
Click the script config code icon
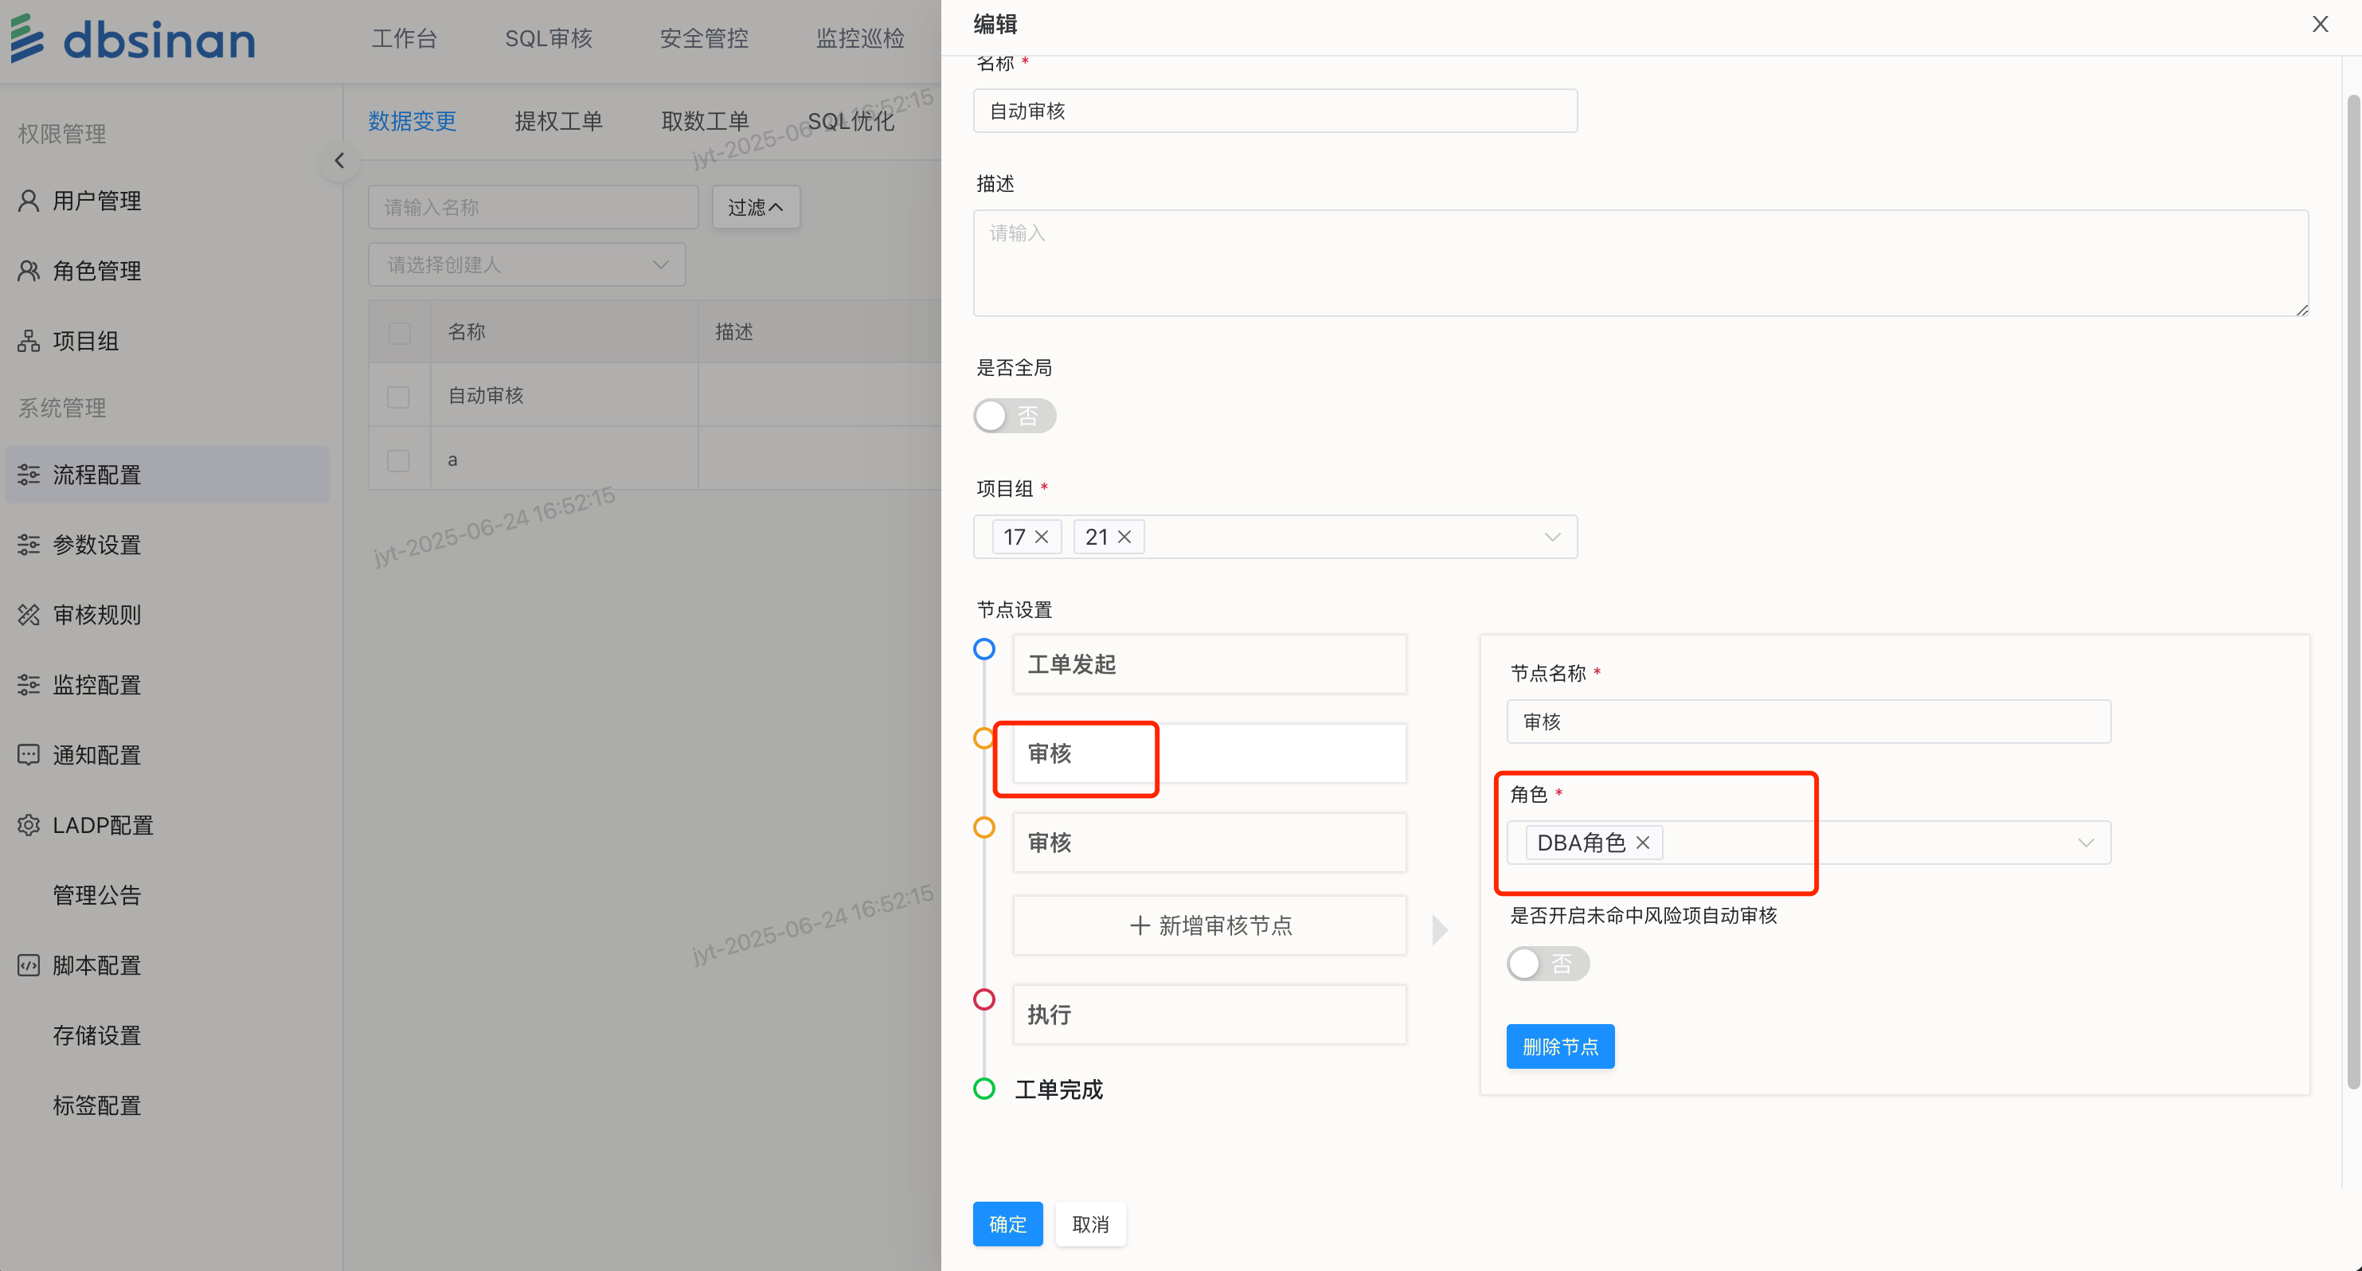[29, 964]
